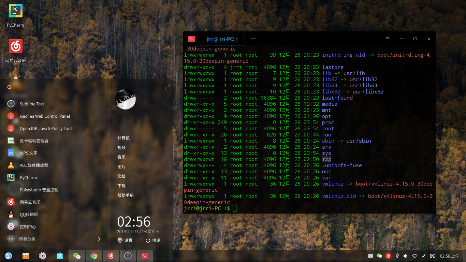466x262 pixels.
Task: Click the .unionfs-fuse directory entry
Action: pos(342,165)
